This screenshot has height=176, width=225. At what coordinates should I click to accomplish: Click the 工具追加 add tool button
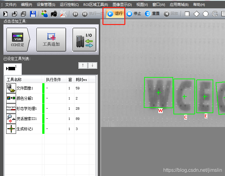pyautogui.click(x=51, y=39)
